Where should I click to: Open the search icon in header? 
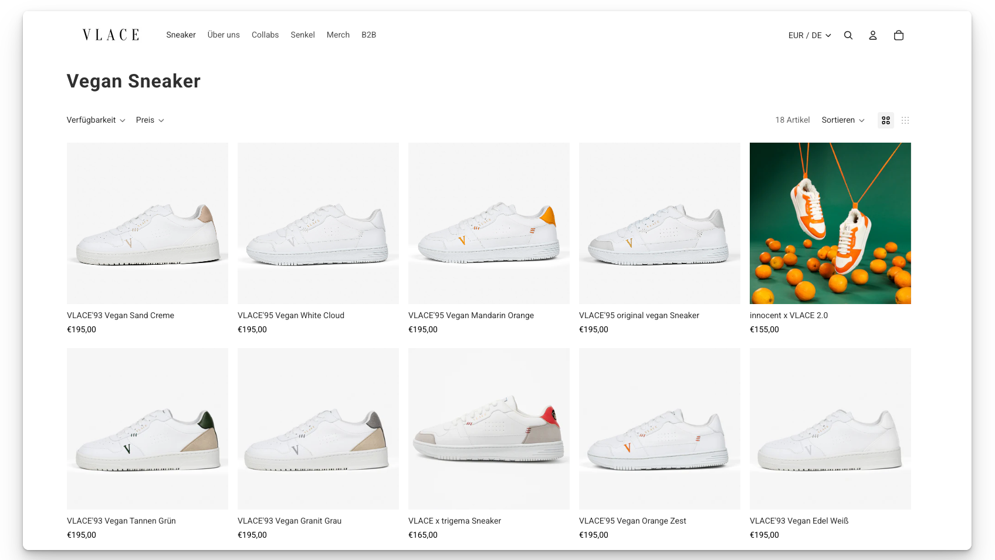848,35
